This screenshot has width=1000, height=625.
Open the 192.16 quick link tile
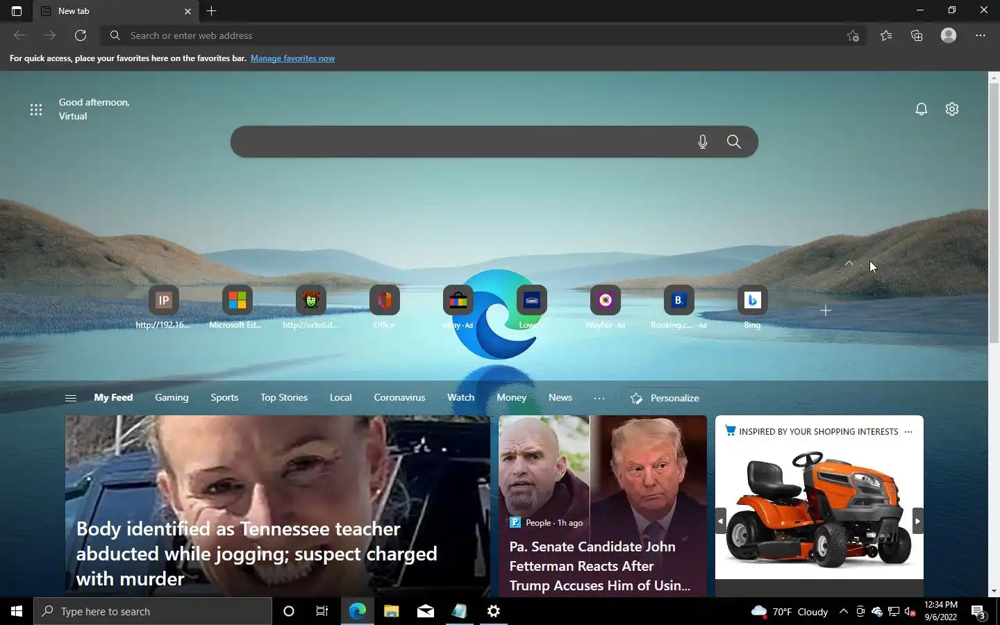(x=163, y=307)
